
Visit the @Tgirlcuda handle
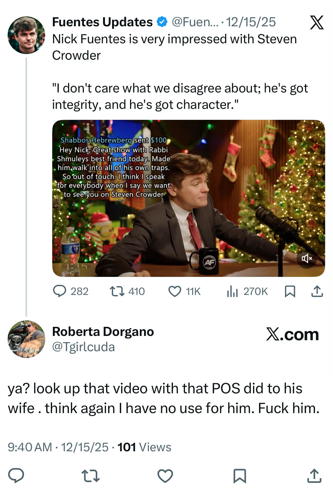pos(84,347)
